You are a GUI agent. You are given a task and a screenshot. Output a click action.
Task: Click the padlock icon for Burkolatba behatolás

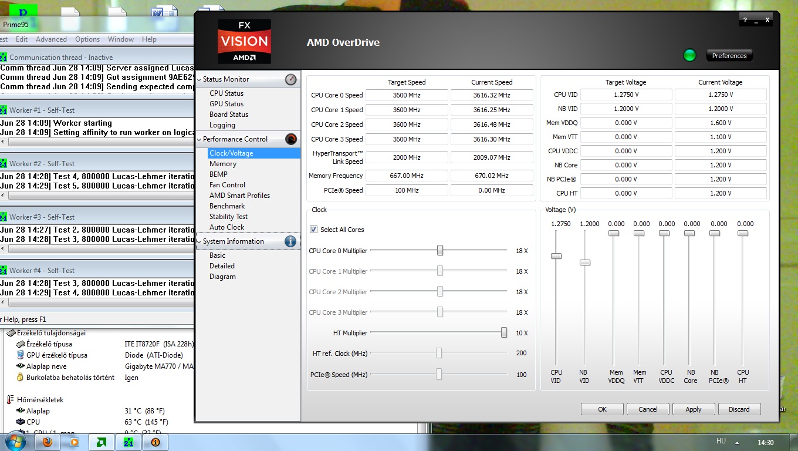click(x=20, y=378)
